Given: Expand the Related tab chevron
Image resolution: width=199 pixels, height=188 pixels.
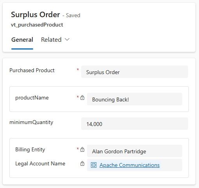Looking at the screenshot, I should 67,39.
